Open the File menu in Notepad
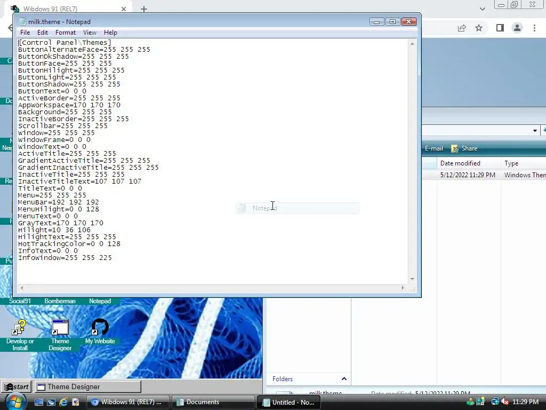 coord(25,33)
